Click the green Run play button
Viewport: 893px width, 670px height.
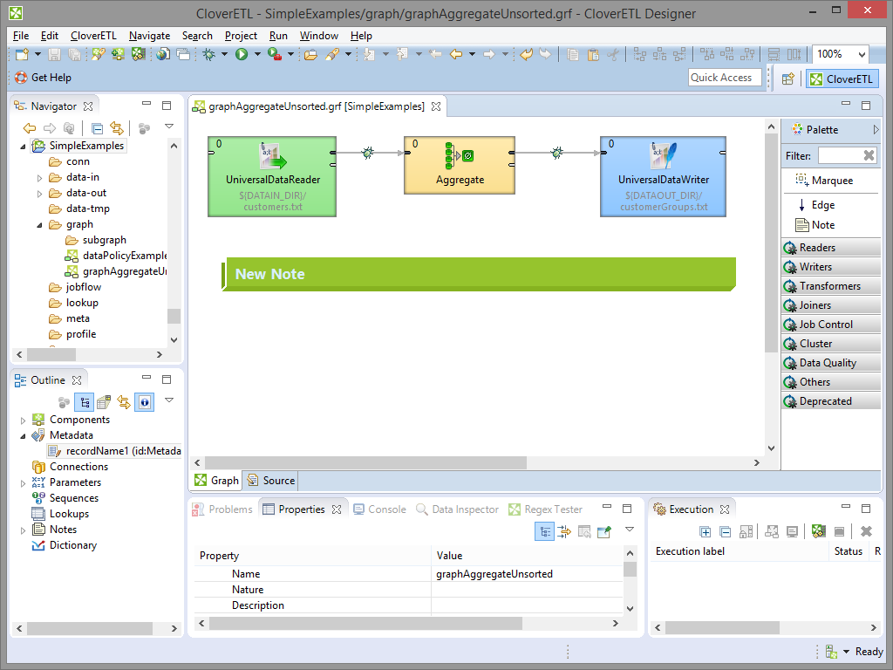[242, 54]
